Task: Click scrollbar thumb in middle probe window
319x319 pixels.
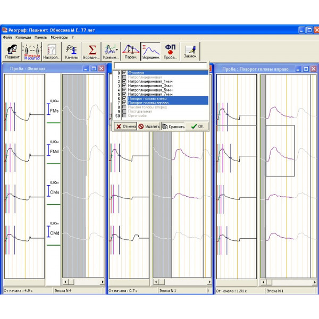Action: 162,282
